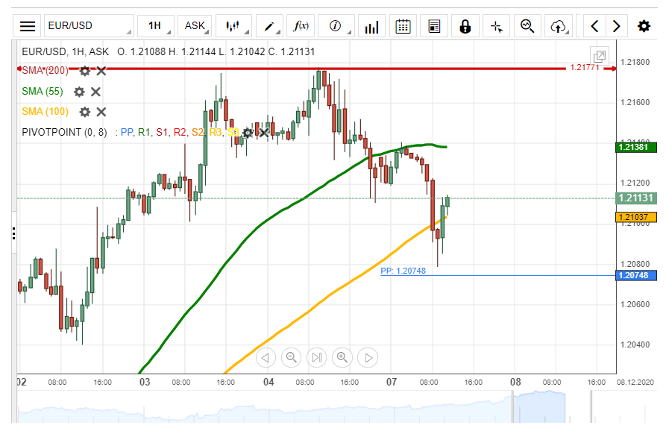Click the left panel drag handle dots
The width and height of the screenshot is (666, 428).
(x=14, y=233)
